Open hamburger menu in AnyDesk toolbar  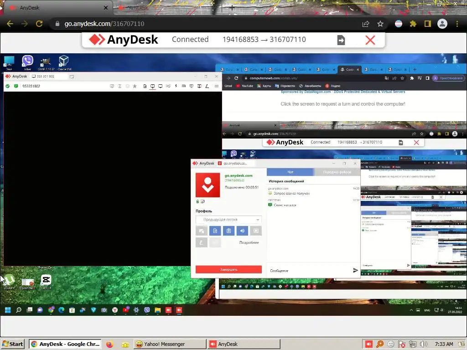pos(217,86)
